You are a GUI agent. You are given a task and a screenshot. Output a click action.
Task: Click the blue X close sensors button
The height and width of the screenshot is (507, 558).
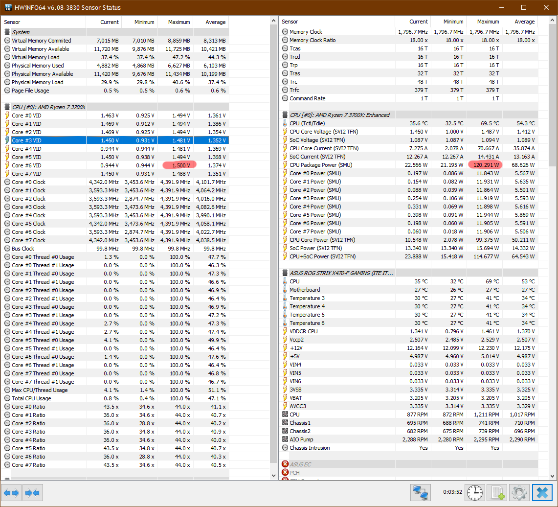pyautogui.click(x=542, y=493)
